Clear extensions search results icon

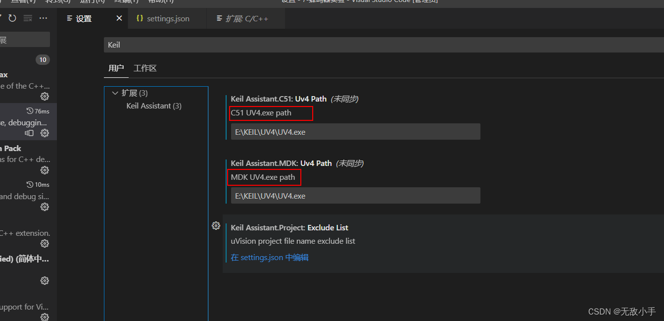click(28, 18)
